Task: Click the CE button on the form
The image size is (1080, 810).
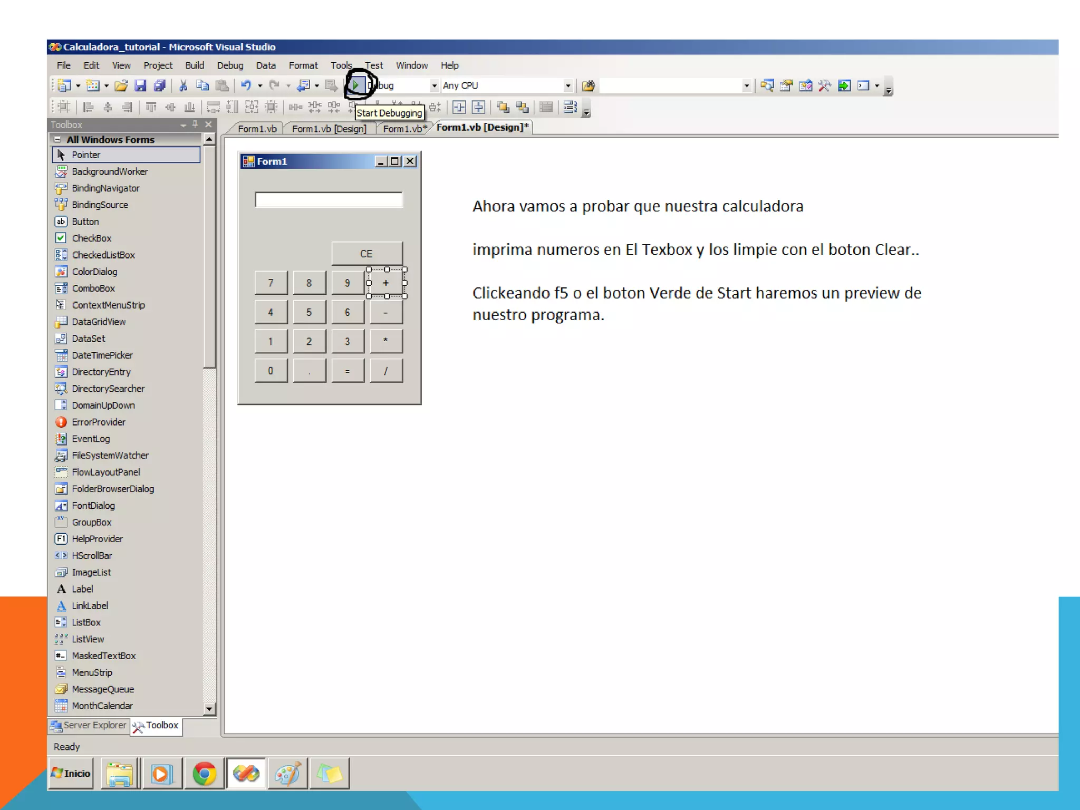Action: 367,254
